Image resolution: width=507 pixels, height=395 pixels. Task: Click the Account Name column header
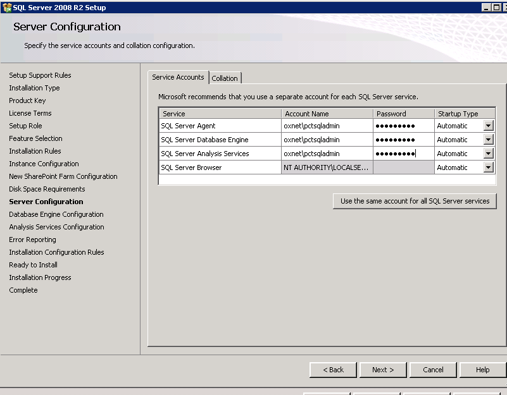click(327, 114)
